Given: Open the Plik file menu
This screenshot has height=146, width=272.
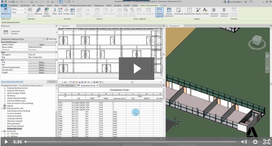Looking at the screenshot, I should [4, 5].
